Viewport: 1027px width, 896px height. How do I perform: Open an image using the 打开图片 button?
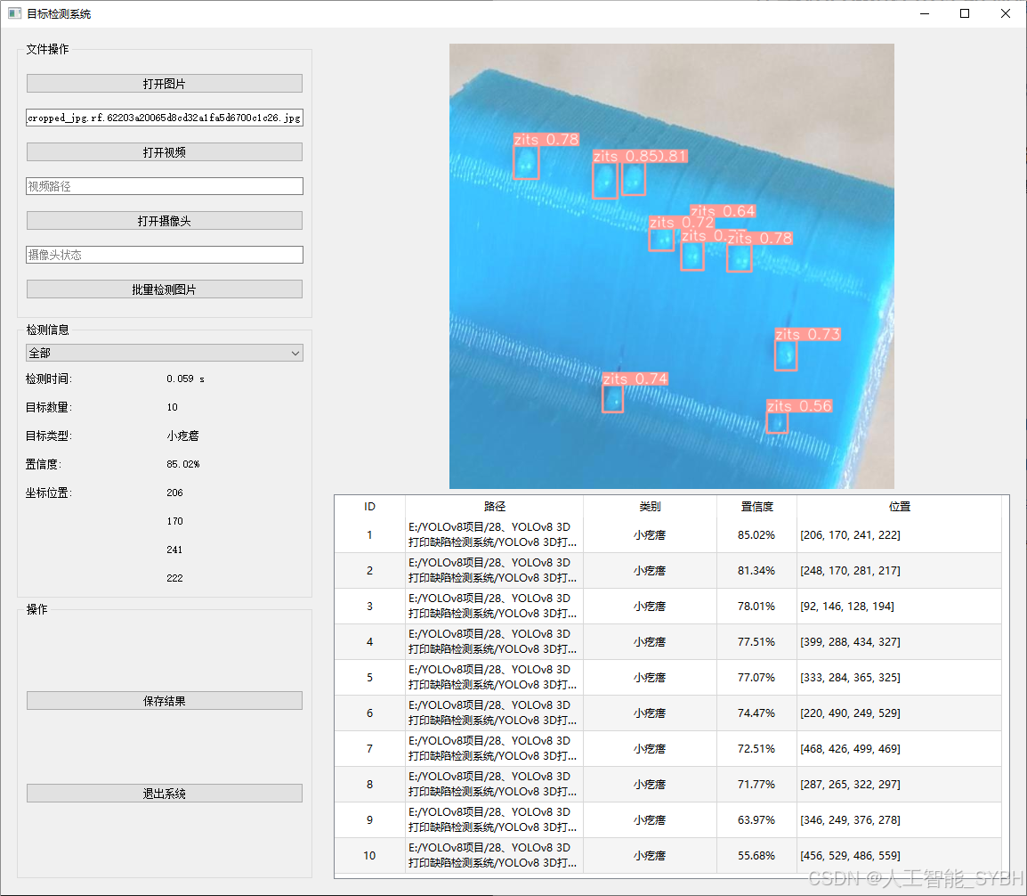click(x=164, y=83)
